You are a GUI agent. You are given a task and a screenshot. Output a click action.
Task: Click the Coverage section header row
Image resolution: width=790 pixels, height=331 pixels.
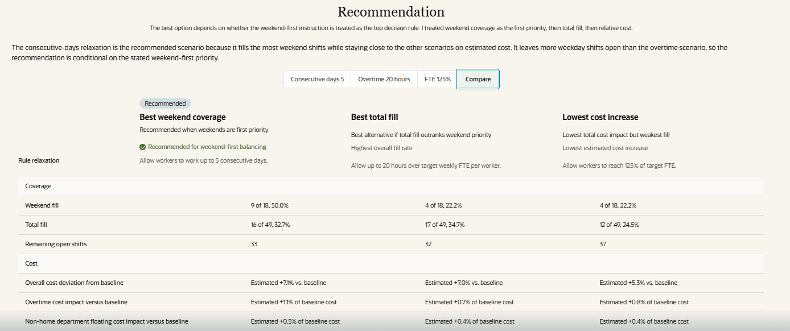tap(390, 186)
